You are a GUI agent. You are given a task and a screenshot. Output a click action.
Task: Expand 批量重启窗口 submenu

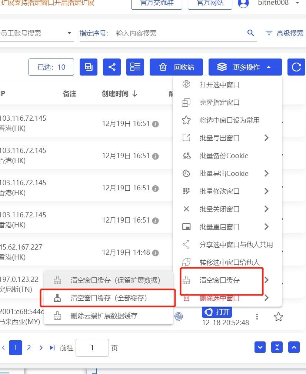[266, 227]
